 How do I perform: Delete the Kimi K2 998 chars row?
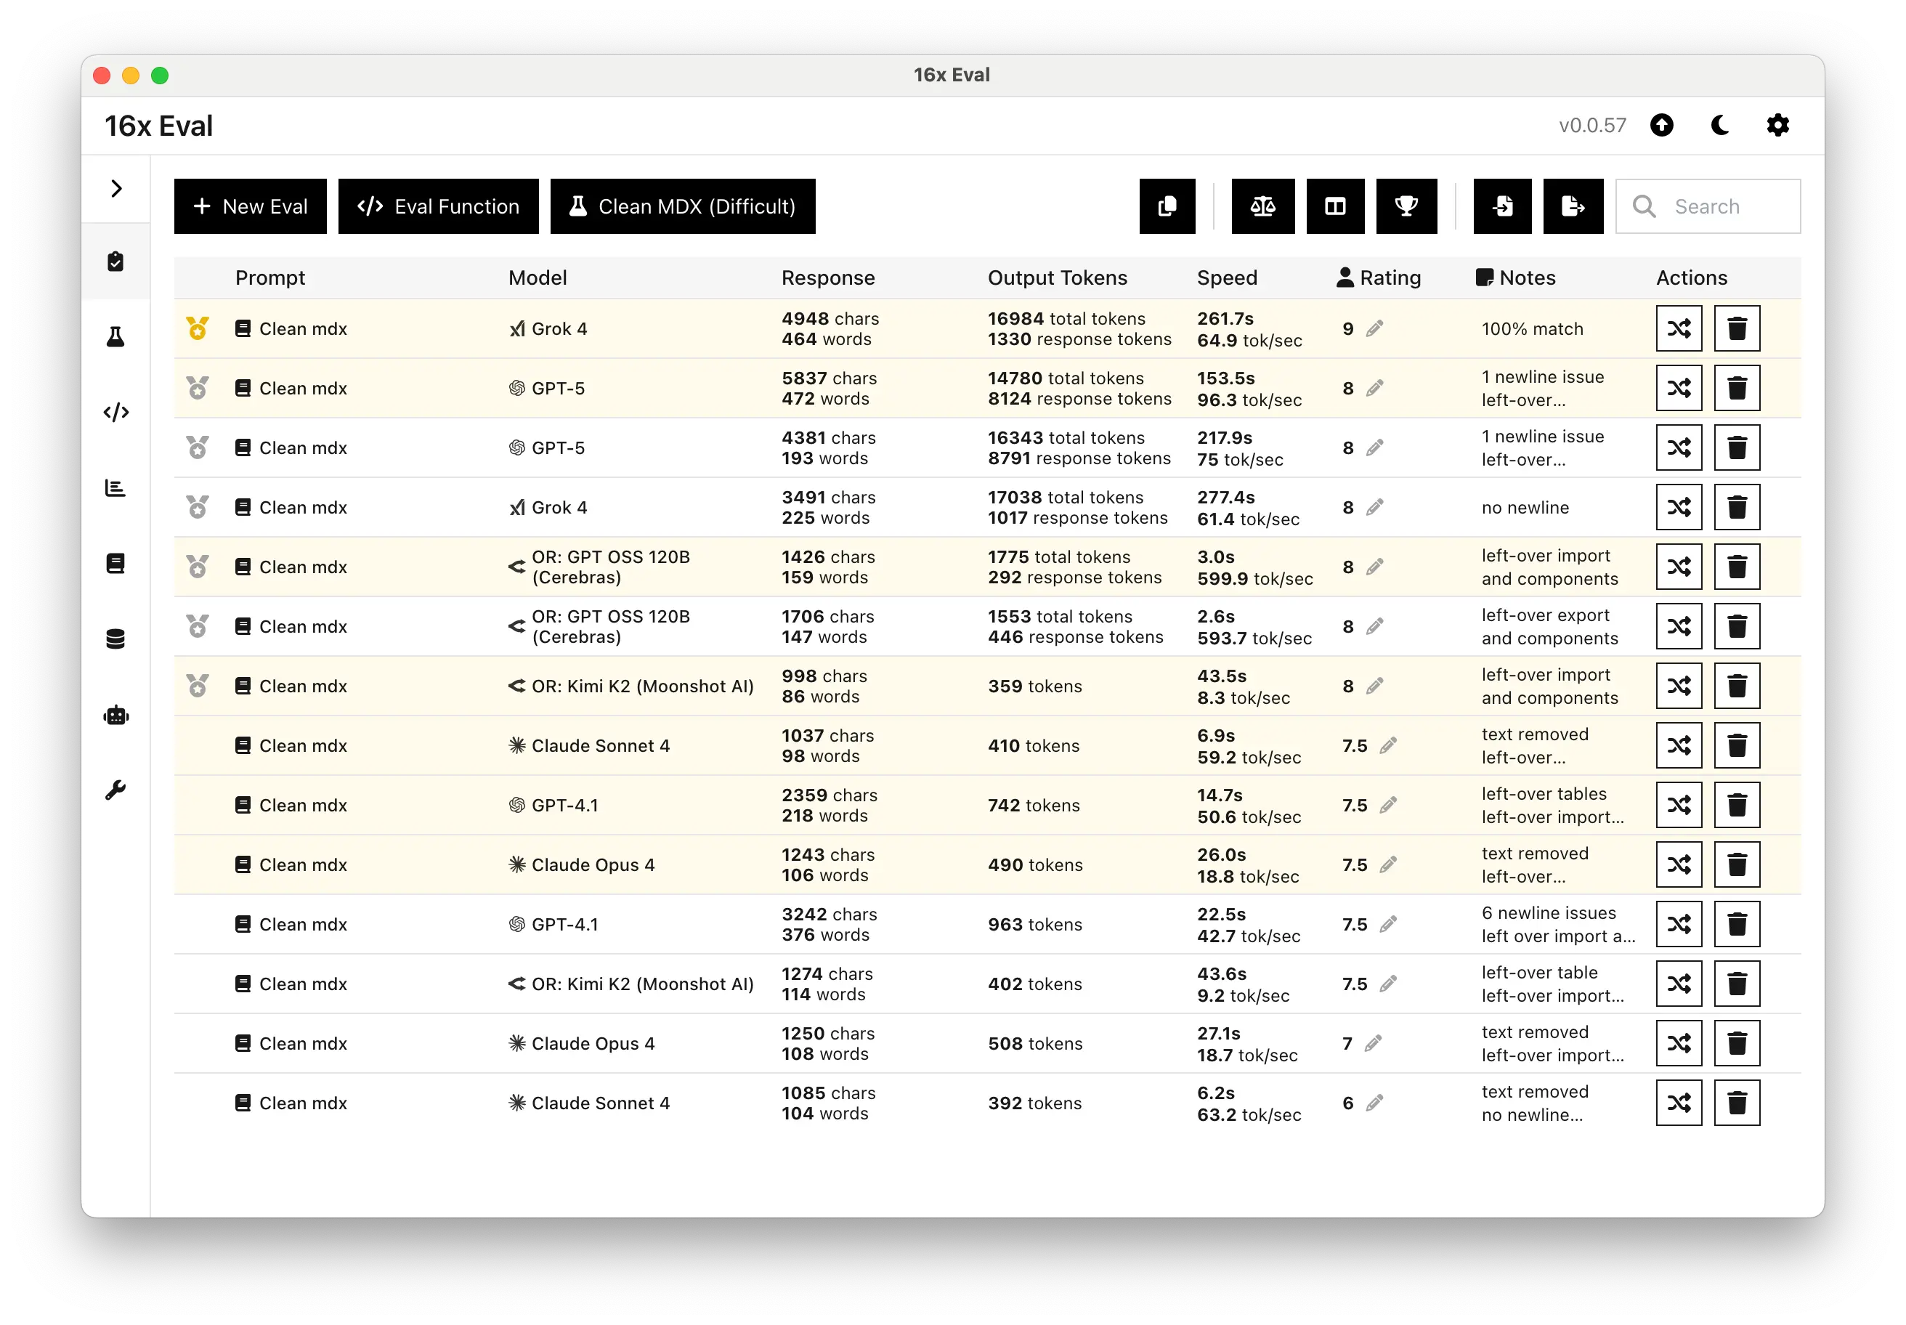[x=1737, y=686]
